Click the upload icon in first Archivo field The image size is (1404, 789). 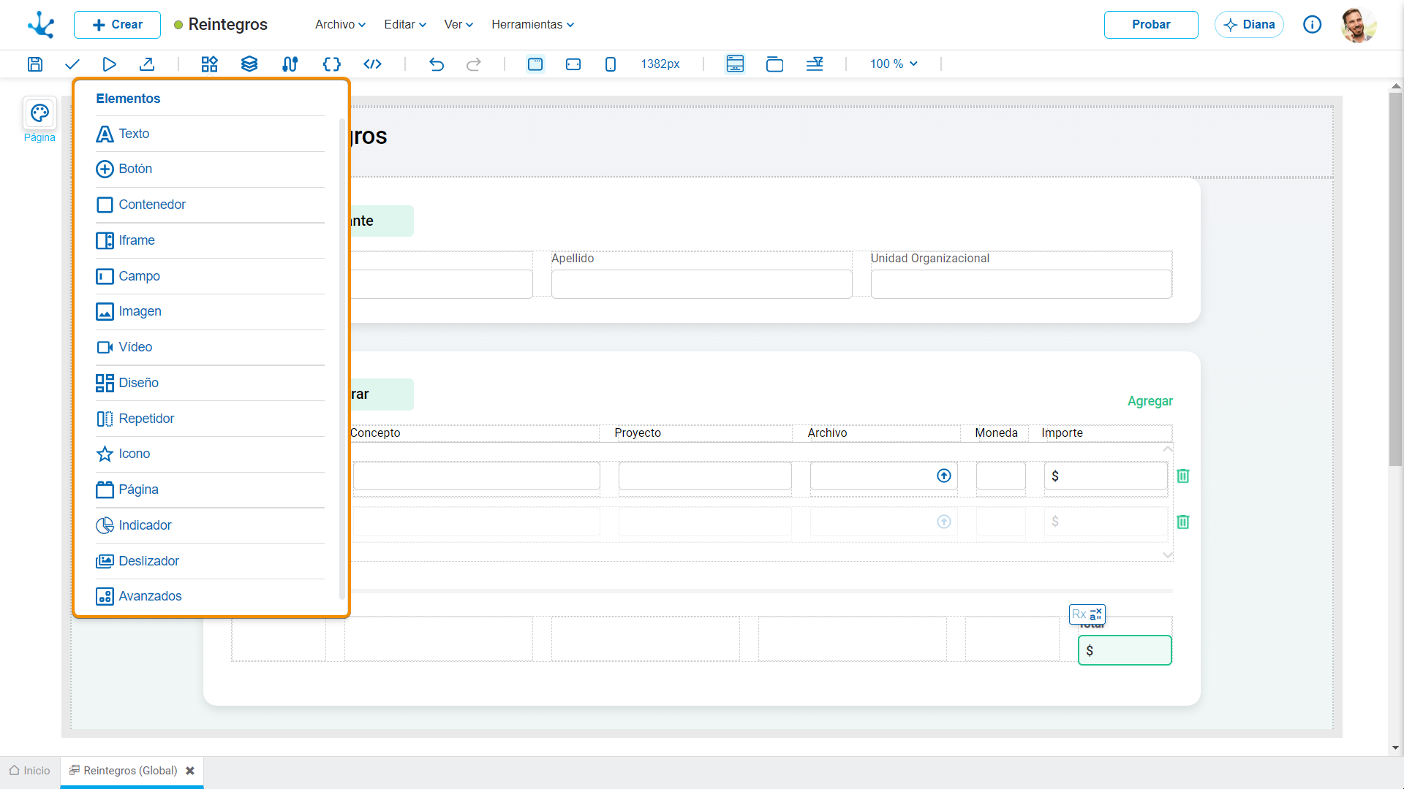click(x=944, y=476)
